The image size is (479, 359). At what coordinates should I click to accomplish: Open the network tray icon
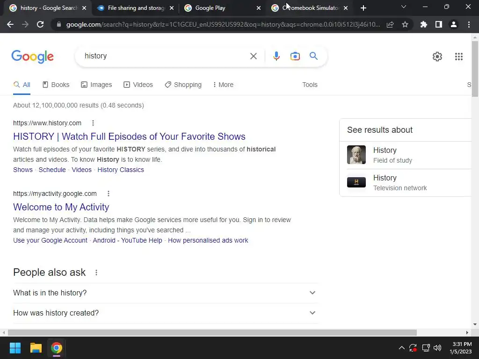426,348
